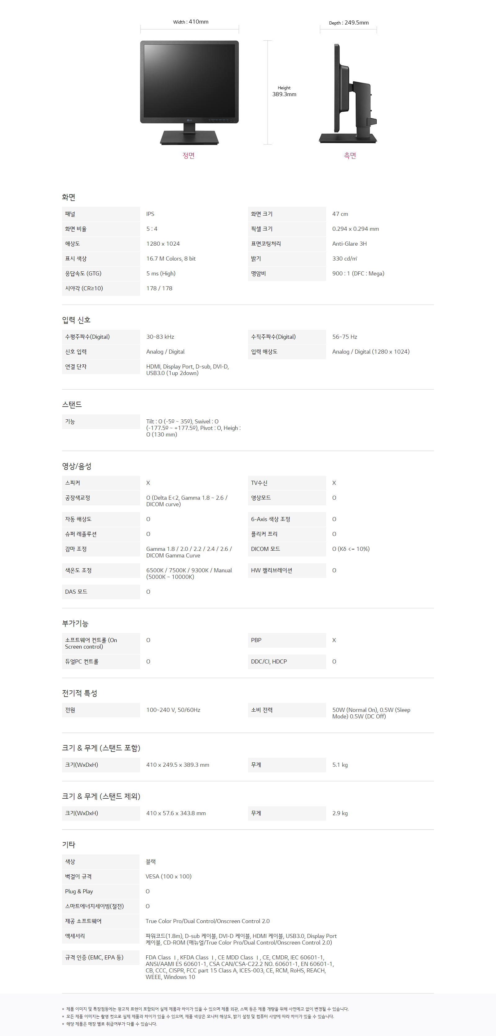Click the 규격 인증 (EMC, EPA 등) label

point(94,957)
